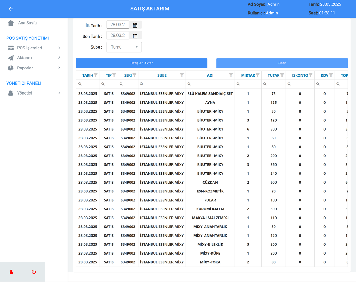Select the MİXY-BİLEKLİK product cell
This screenshot has width=356, height=282.
coord(210,245)
